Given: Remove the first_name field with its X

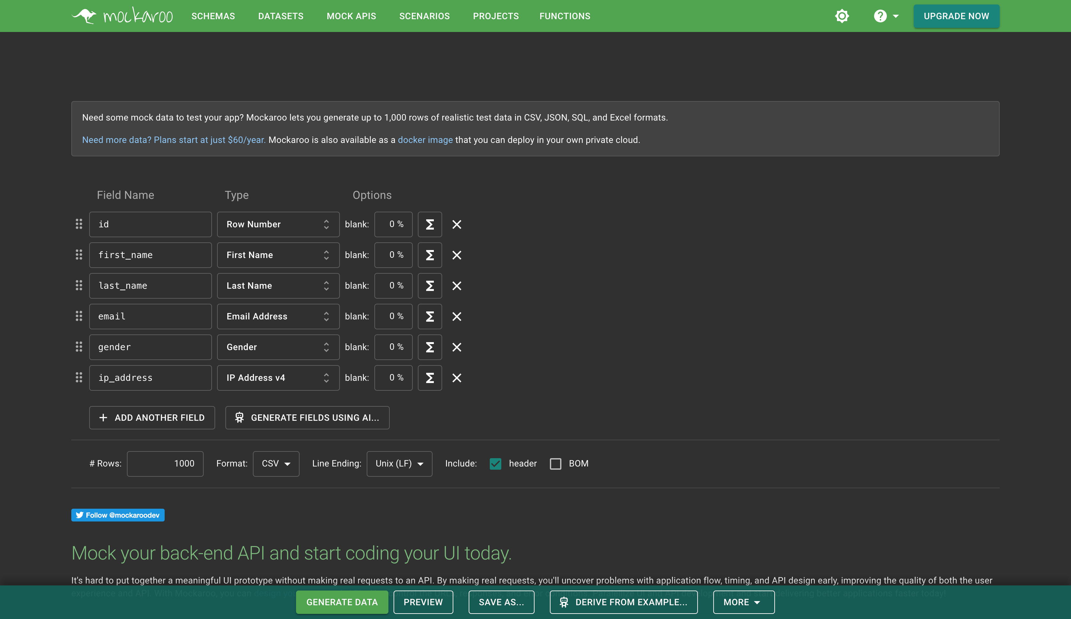Looking at the screenshot, I should coord(457,255).
